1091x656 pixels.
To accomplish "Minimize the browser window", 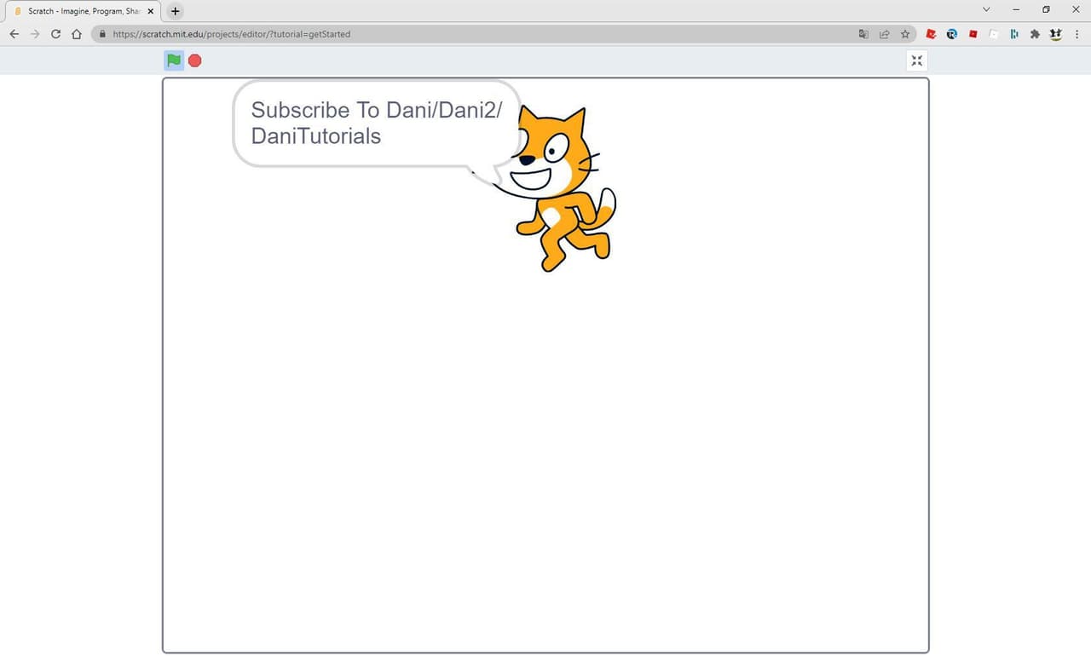I will (1016, 9).
